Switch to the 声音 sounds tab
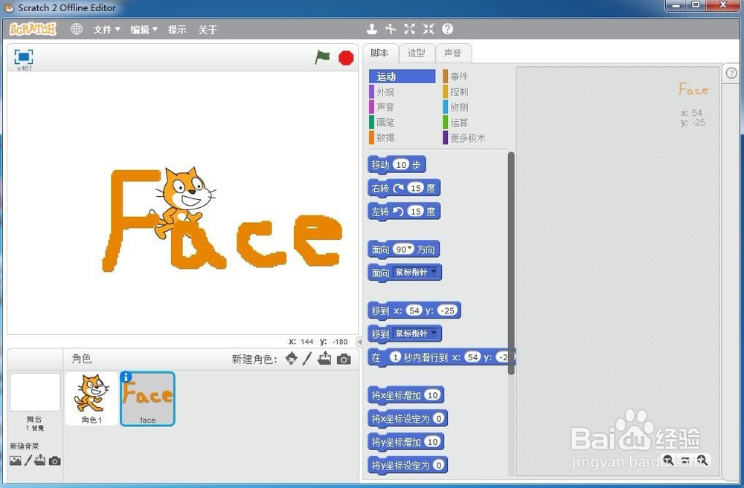Screen dimensions: 744x488 pyautogui.click(x=452, y=53)
